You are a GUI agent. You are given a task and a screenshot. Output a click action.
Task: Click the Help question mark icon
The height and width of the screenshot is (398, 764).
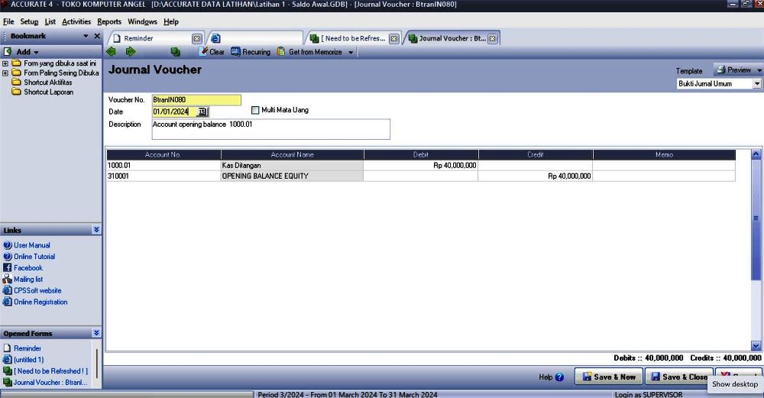559,377
